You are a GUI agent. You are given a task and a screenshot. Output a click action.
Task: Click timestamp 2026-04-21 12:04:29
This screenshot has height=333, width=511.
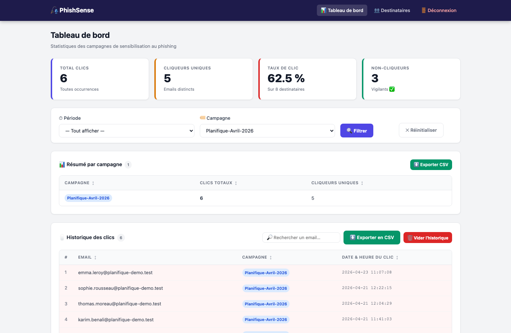click(367, 304)
